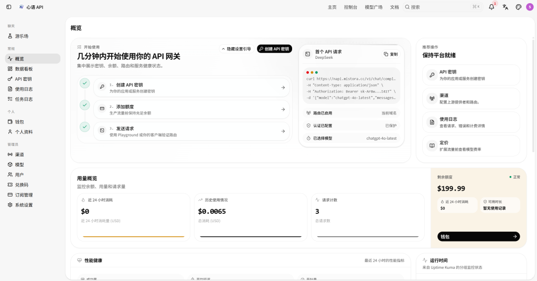Click the $0.0065 total consumption value
537x281 pixels.
pos(212,211)
